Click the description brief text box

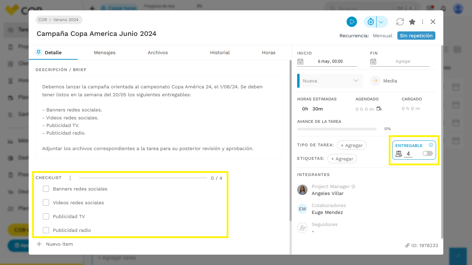[x=159, y=118]
